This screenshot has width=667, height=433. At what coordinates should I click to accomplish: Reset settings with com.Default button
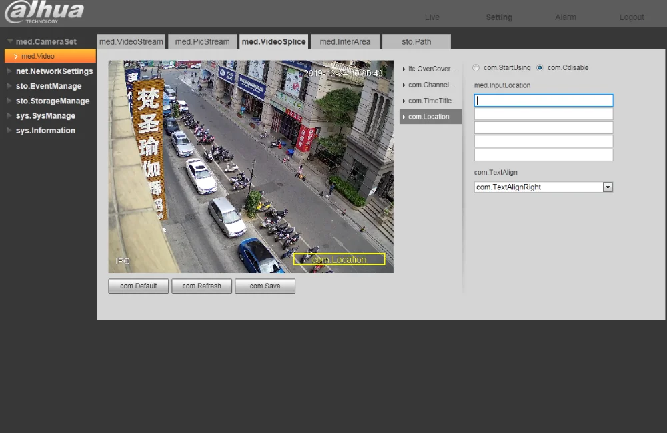point(138,286)
